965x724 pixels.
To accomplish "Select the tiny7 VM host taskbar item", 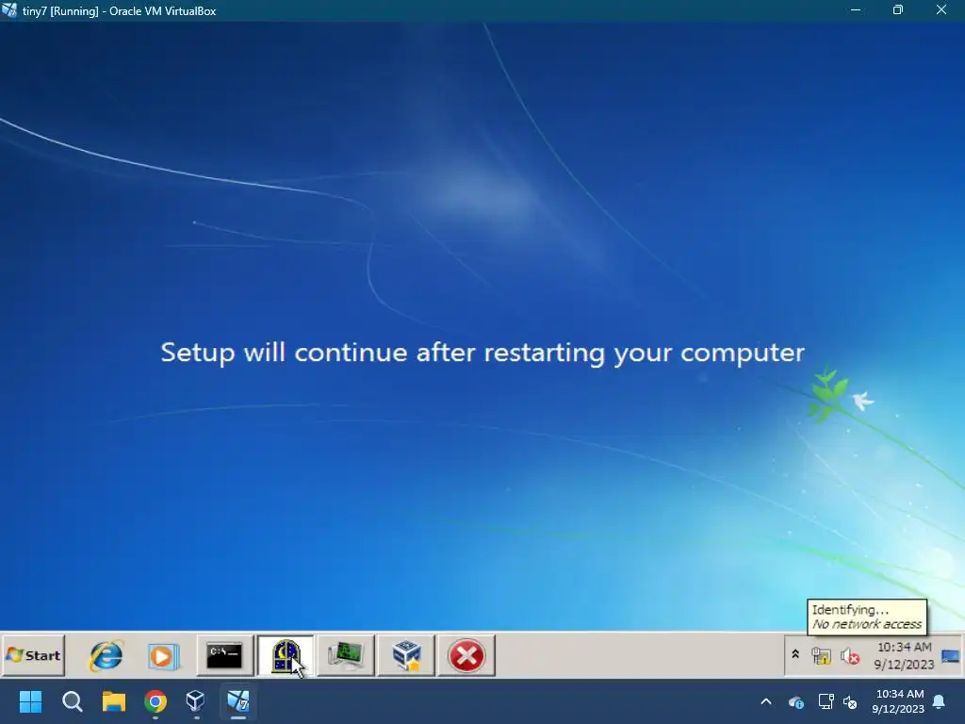I will (x=238, y=701).
